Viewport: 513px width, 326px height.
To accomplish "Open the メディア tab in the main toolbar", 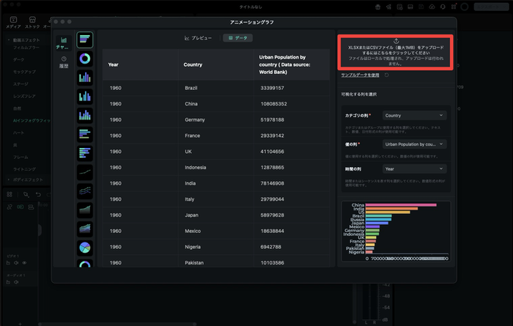I will tap(13, 22).
